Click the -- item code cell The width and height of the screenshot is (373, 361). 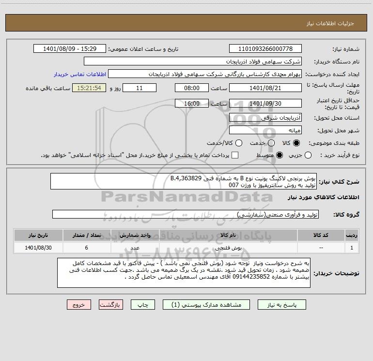pyautogui.click(x=321, y=248)
